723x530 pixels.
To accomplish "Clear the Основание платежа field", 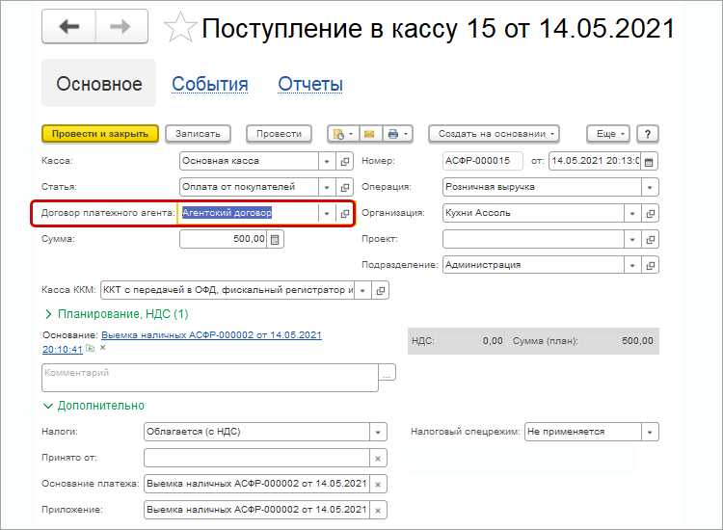I will point(378,484).
